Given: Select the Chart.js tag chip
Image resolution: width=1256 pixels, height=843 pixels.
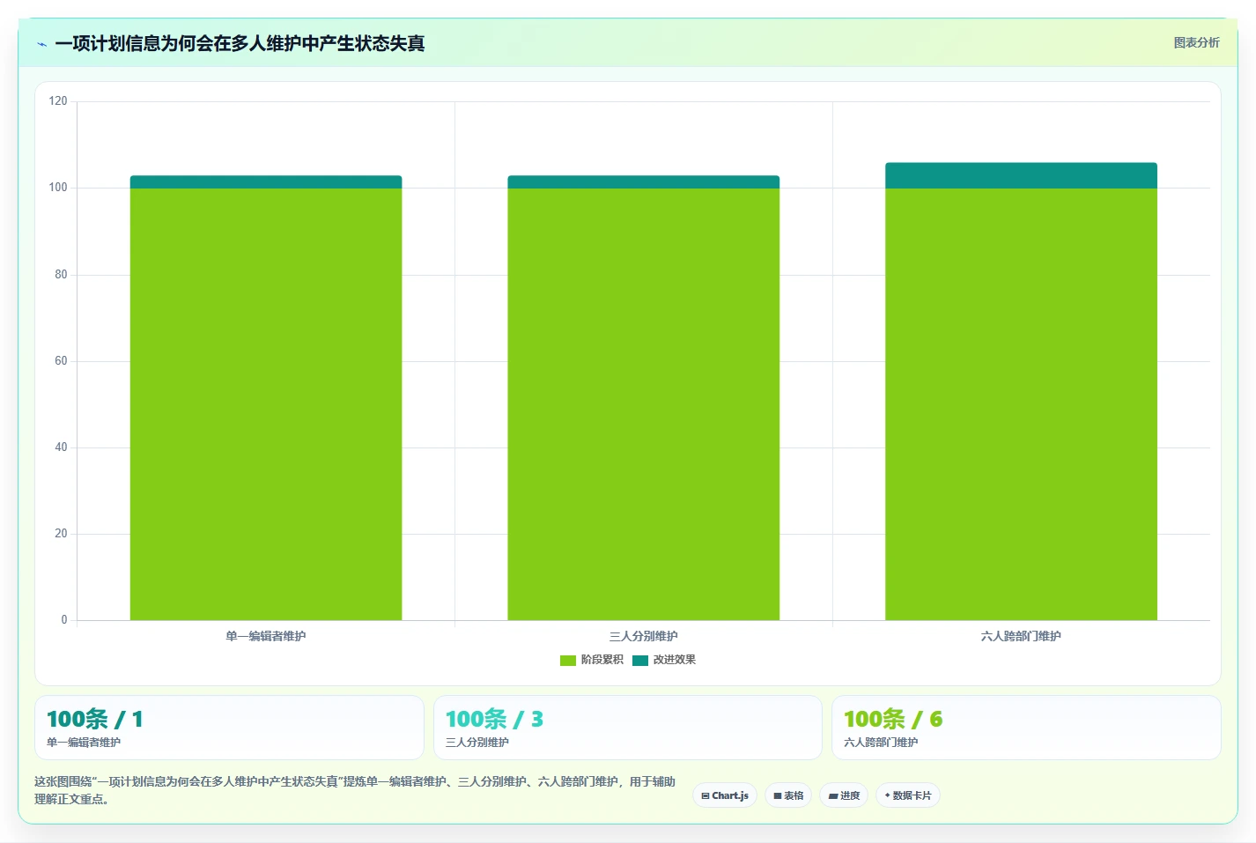Looking at the screenshot, I should pos(725,795).
